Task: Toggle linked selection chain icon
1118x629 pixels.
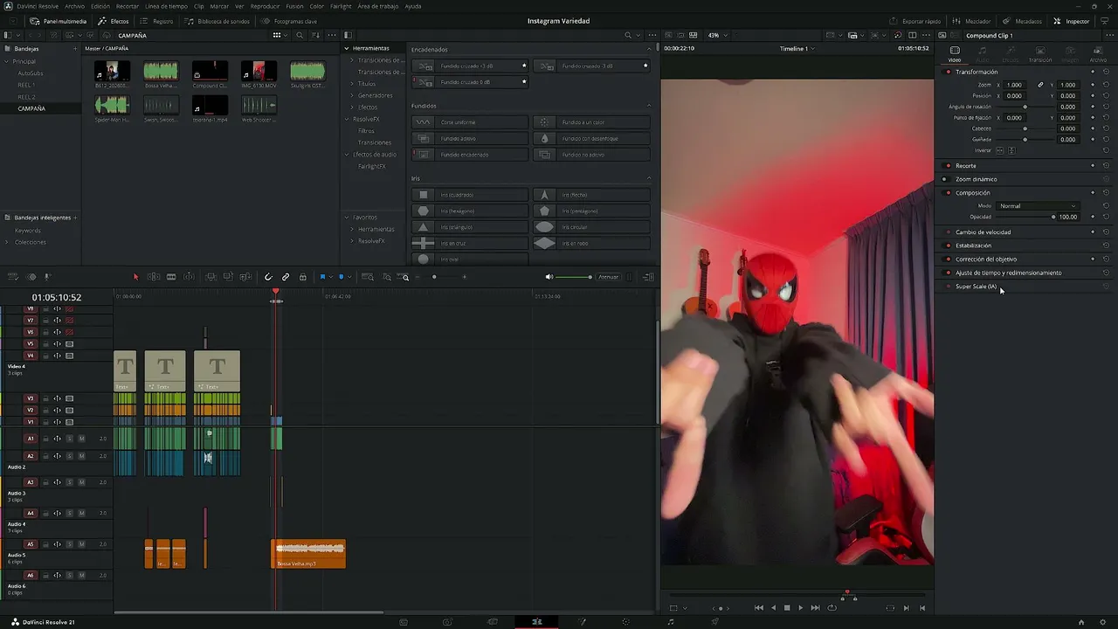Action: 286,277
